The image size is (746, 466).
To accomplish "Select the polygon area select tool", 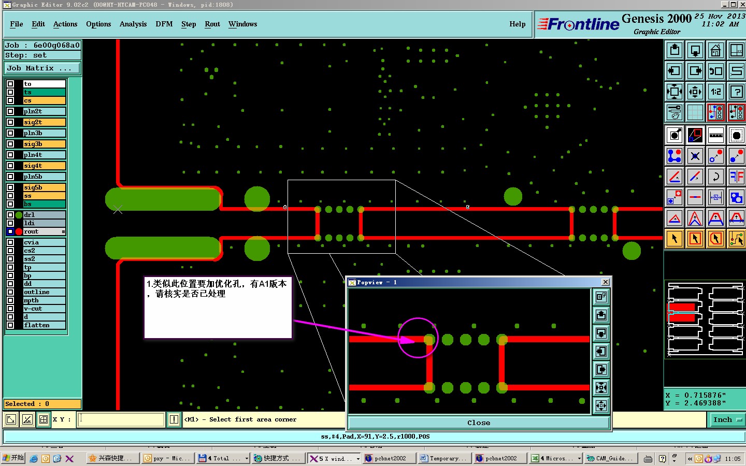I will coord(715,239).
